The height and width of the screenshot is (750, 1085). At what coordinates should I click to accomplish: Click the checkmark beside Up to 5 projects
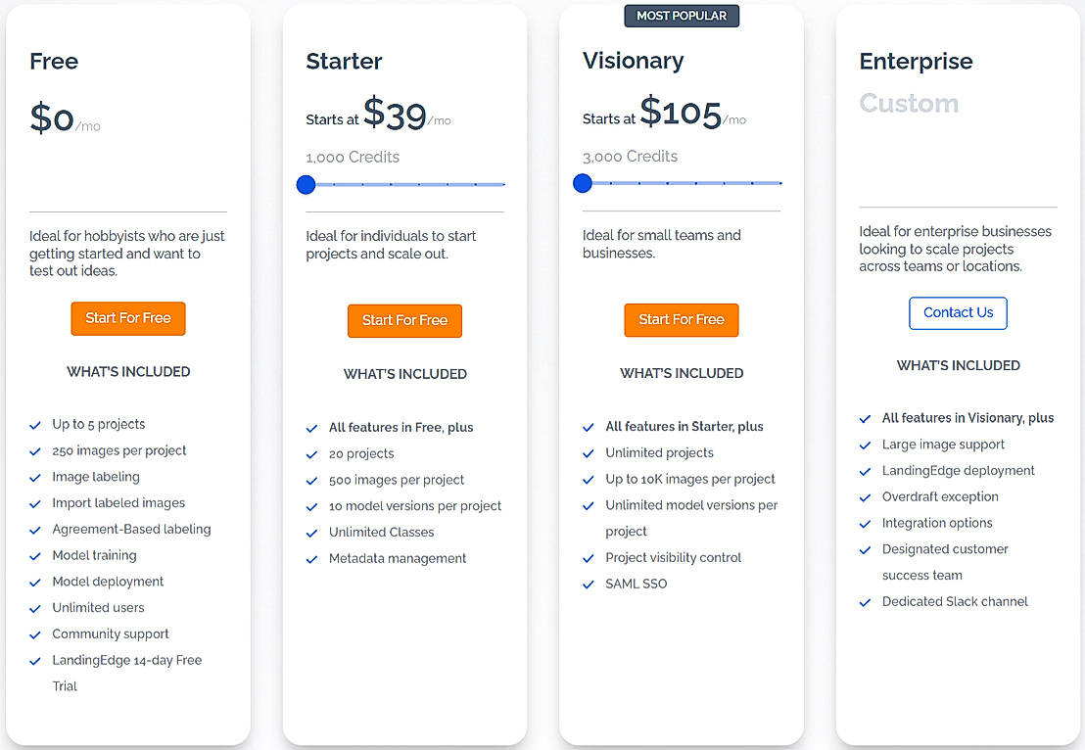pyautogui.click(x=35, y=424)
